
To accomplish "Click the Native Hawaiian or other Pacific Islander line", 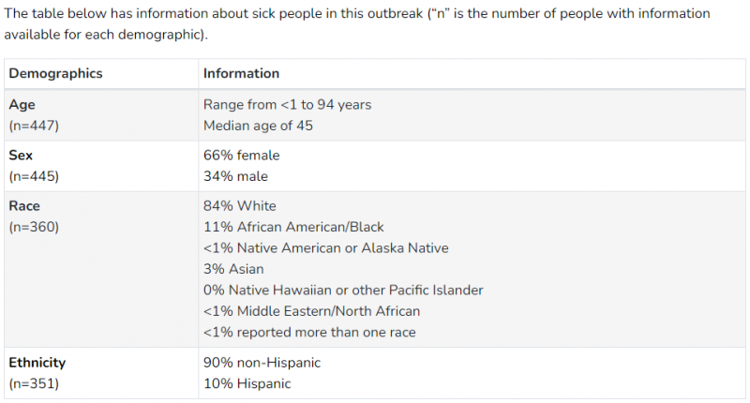I will tap(343, 291).
